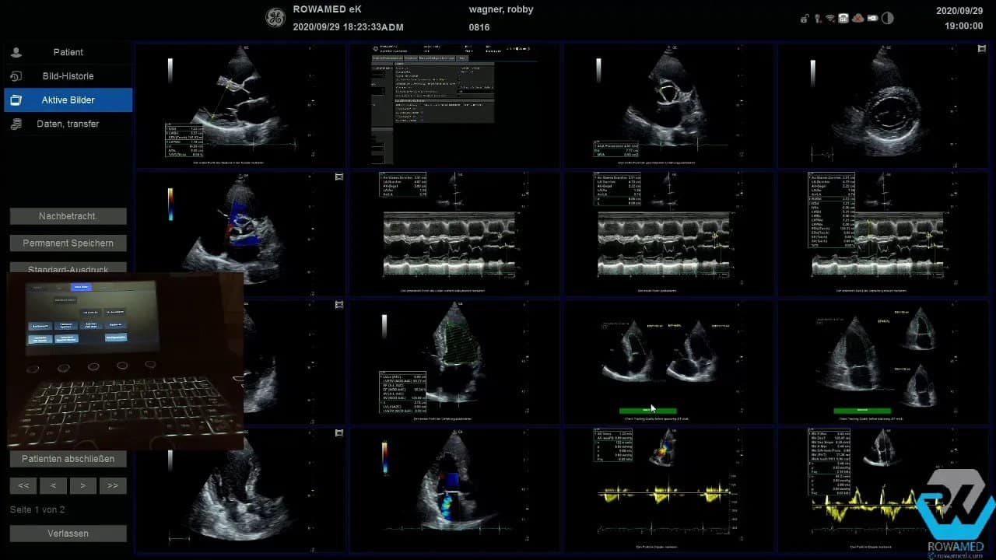Select the first parasternal long-axis thumbnail
The height and width of the screenshot is (560, 996).
pyautogui.click(x=240, y=104)
